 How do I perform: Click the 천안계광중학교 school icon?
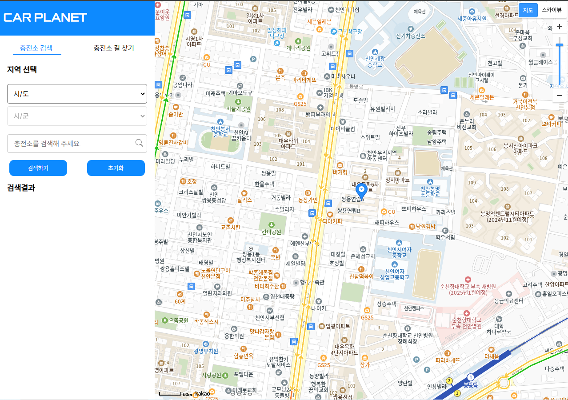point(374,52)
